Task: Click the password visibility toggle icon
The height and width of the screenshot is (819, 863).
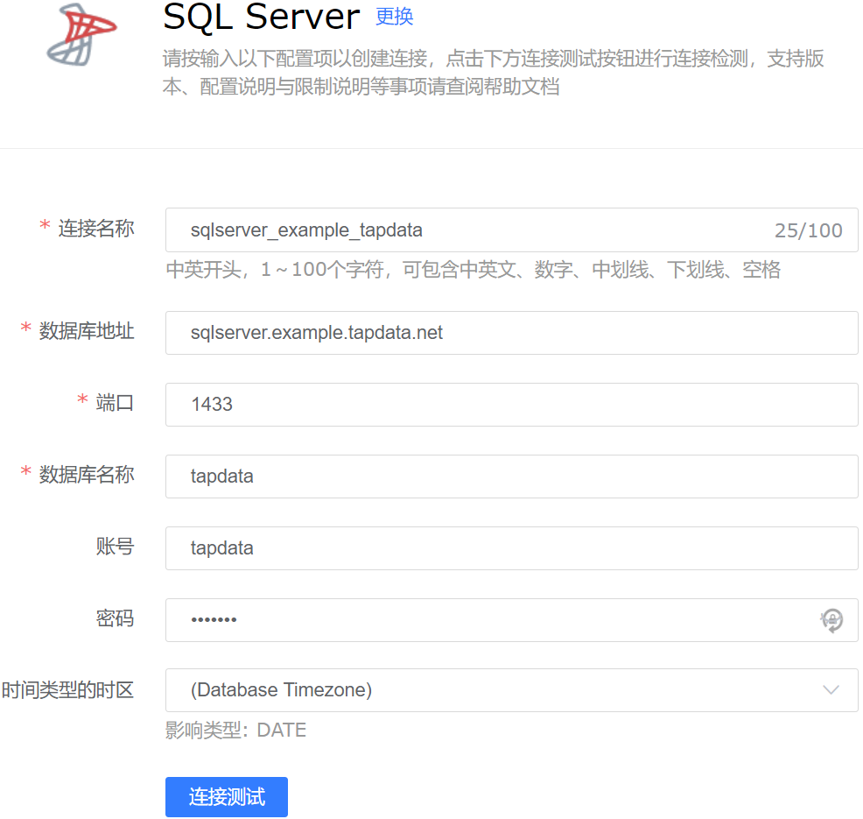Action: (x=831, y=620)
